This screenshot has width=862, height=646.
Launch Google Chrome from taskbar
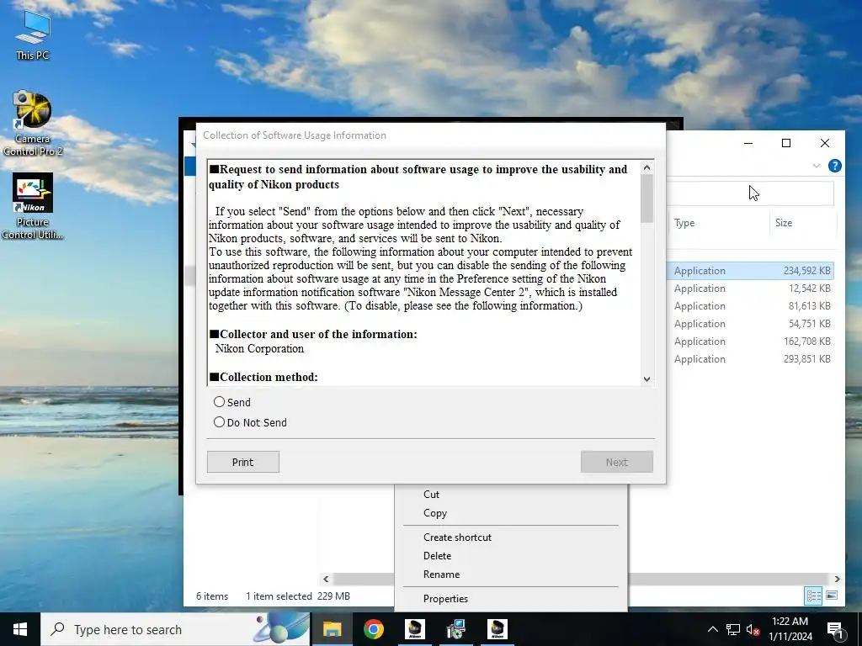pyautogui.click(x=373, y=629)
